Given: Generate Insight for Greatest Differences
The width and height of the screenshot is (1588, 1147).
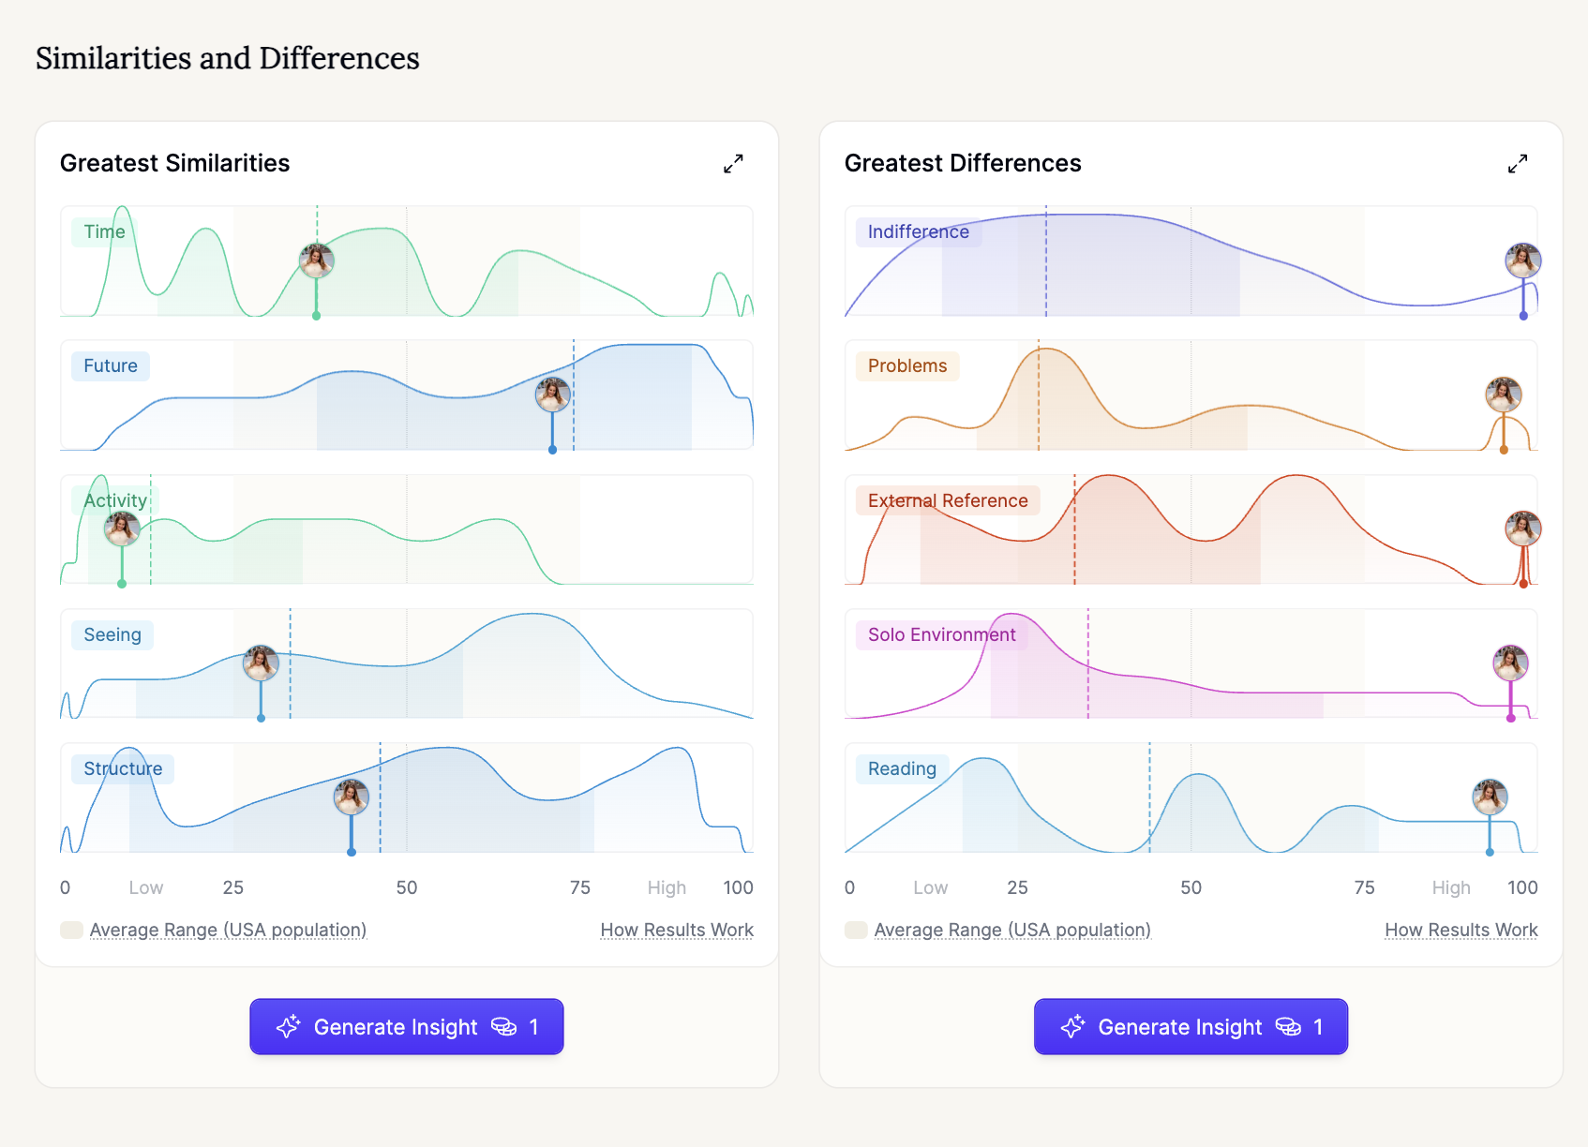Looking at the screenshot, I should tap(1191, 1027).
